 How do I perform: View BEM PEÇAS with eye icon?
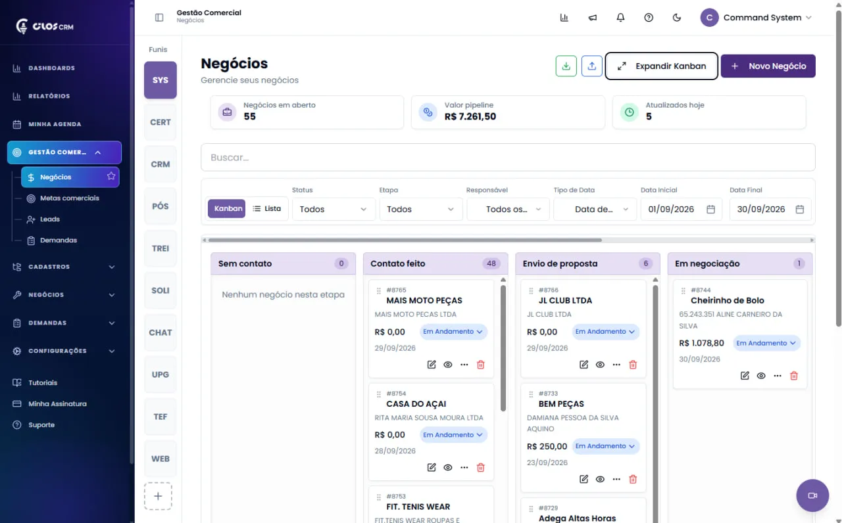(600, 479)
